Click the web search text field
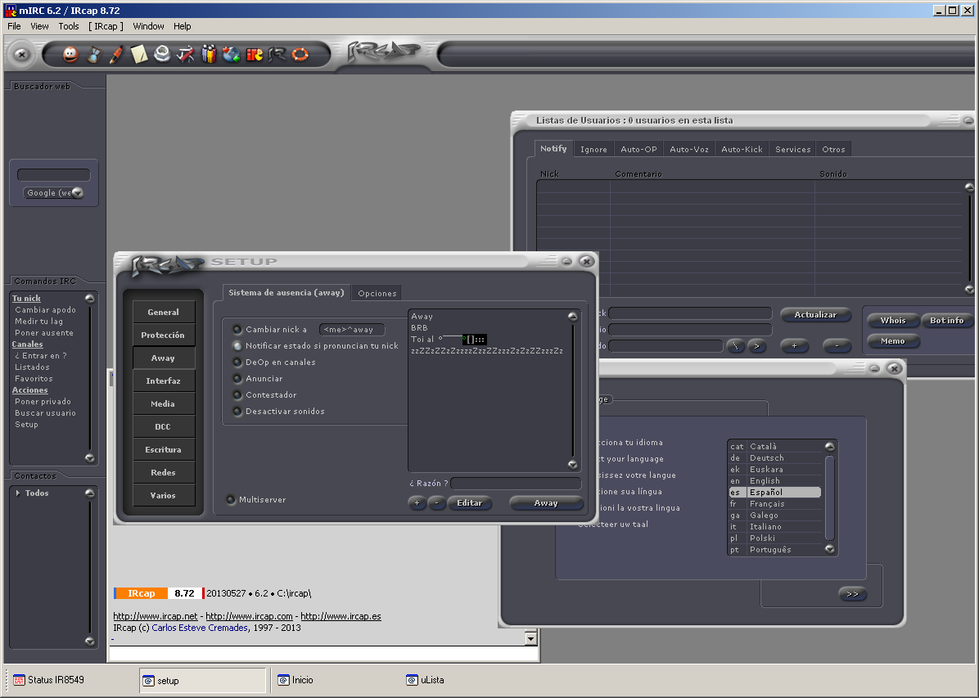 click(x=54, y=175)
